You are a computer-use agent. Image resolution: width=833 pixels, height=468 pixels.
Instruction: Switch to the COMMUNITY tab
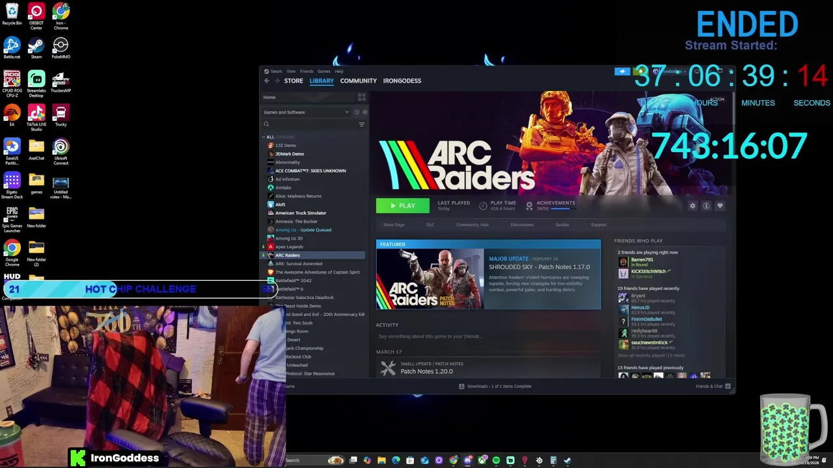pyautogui.click(x=359, y=81)
